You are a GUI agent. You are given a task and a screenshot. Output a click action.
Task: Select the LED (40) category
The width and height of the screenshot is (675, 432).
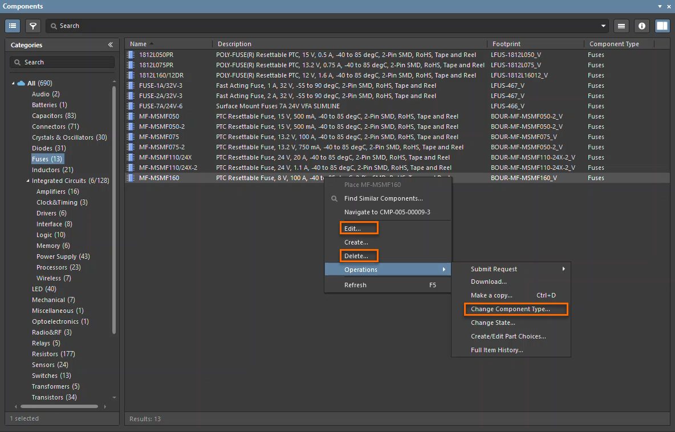44,289
